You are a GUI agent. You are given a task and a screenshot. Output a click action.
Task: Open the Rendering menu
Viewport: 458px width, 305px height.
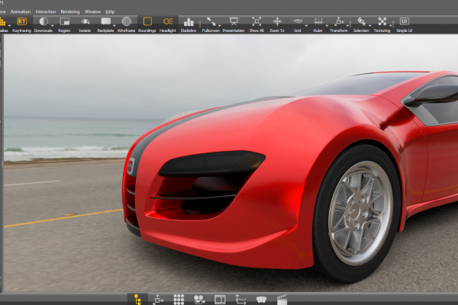pos(69,12)
